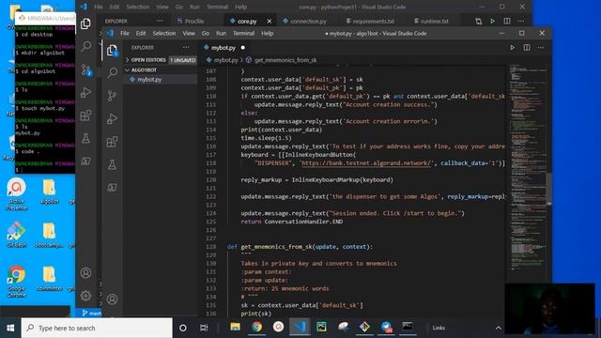Viewport: 601px width, 338px height.
Task: Close core.py tab in back window
Action: pyautogui.click(x=270, y=22)
